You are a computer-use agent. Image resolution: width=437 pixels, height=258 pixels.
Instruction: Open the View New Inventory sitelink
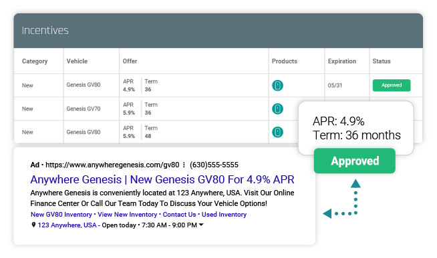click(x=128, y=215)
